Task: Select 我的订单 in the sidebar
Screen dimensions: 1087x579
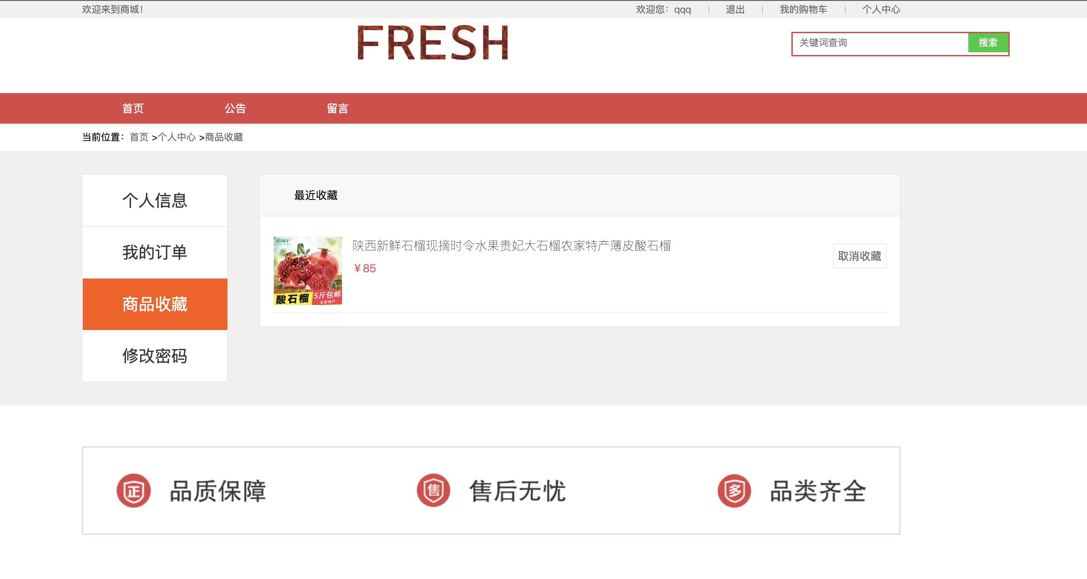Action: pos(155,252)
